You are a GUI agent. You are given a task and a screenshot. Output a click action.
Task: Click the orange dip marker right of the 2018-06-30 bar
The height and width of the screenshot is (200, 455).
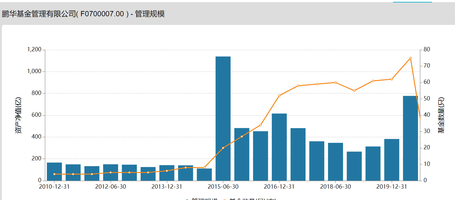[x=354, y=91]
